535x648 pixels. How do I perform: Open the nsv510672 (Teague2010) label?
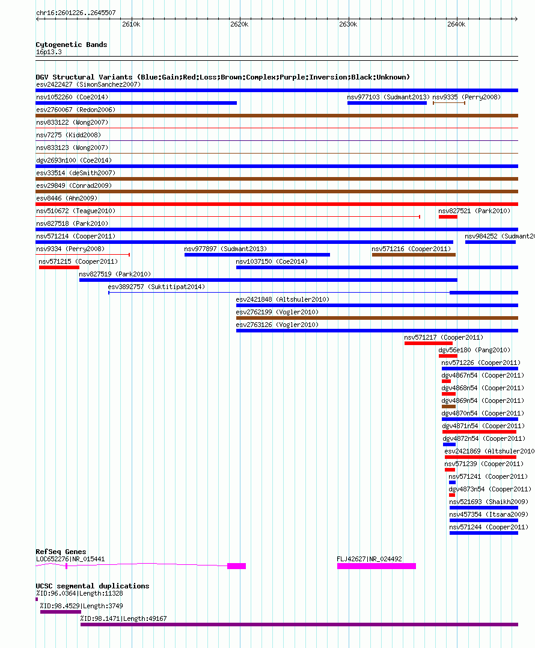click(76, 211)
